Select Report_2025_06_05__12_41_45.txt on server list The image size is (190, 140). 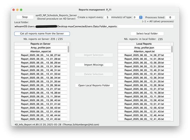coord(41,119)
